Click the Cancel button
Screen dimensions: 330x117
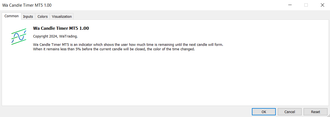click(x=290, y=112)
